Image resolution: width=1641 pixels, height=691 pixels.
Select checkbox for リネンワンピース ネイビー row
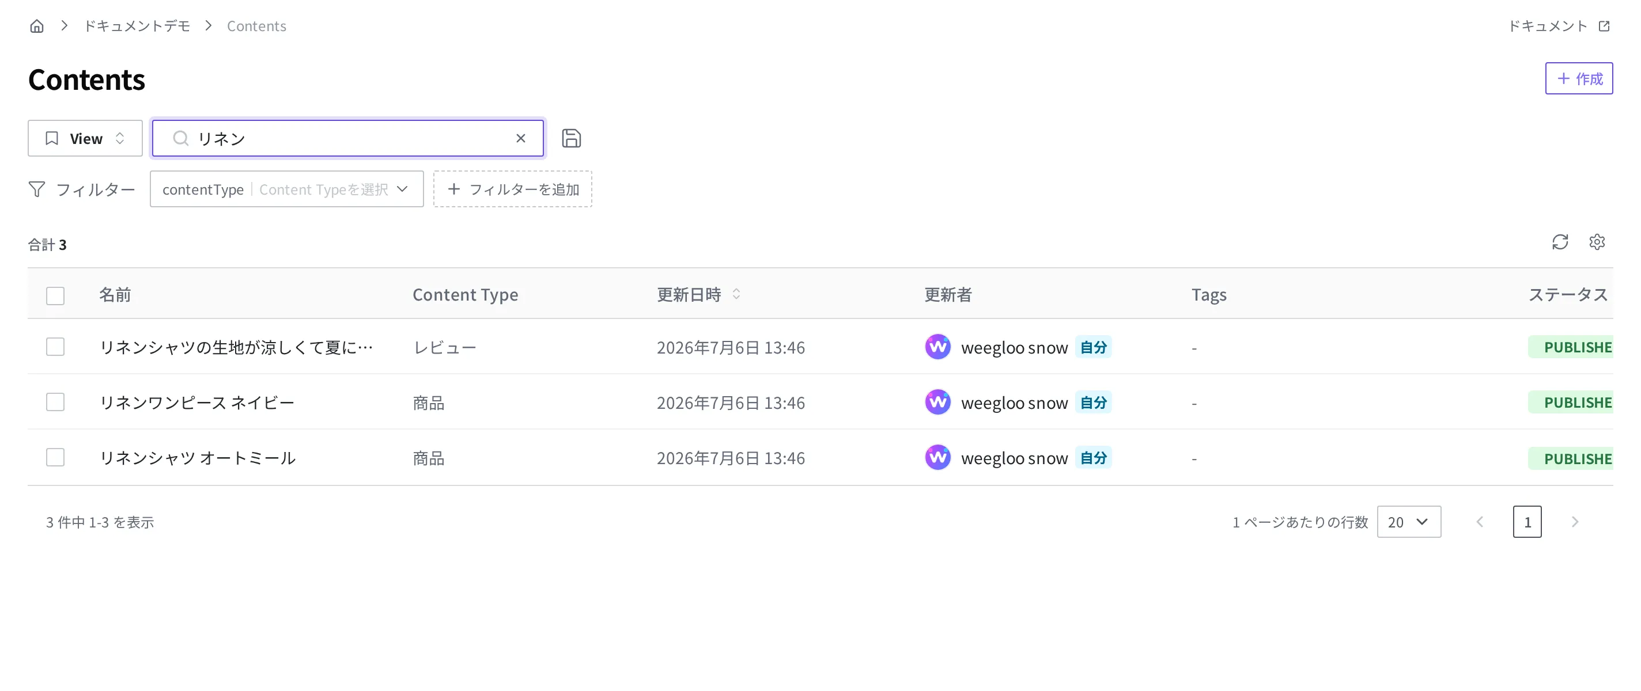tap(55, 402)
